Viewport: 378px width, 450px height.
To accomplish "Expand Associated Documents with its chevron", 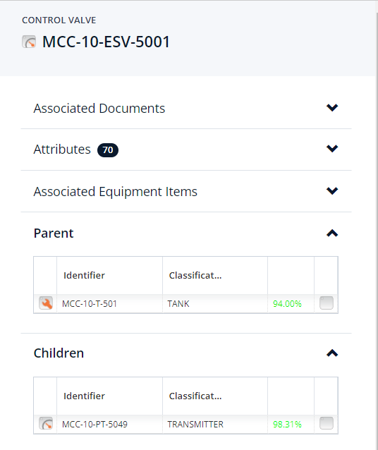I will pyautogui.click(x=332, y=108).
